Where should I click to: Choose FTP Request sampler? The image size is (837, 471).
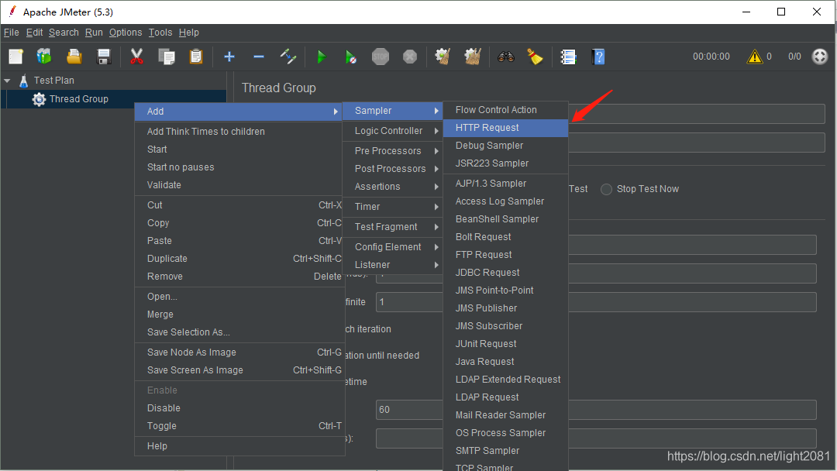click(505, 255)
